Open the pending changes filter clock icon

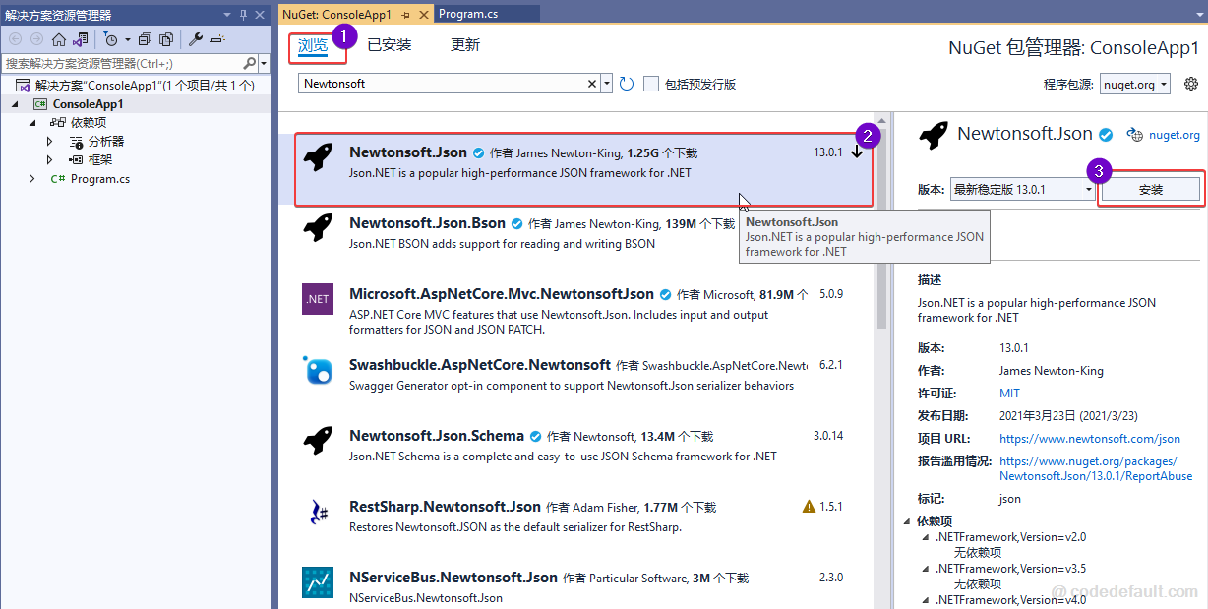click(110, 39)
